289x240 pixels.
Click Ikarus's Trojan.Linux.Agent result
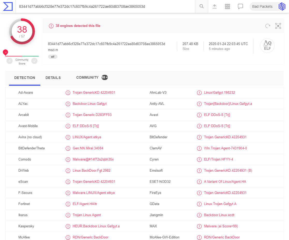(x=87, y=215)
